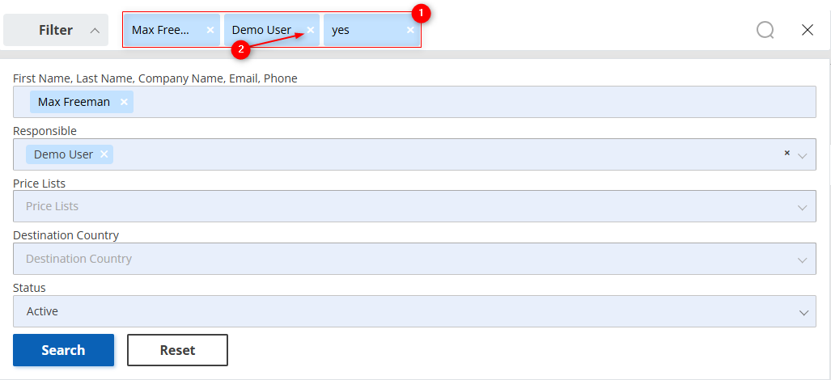
Task: Close the filter bar with X icon
Action: (x=808, y=30)
